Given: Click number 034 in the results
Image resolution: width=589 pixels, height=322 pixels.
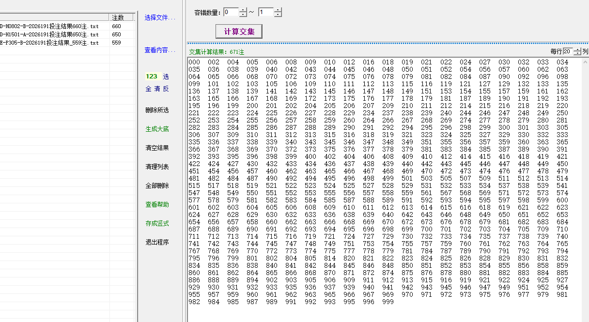Looking at the screenshot, I should tap(562, 62).
